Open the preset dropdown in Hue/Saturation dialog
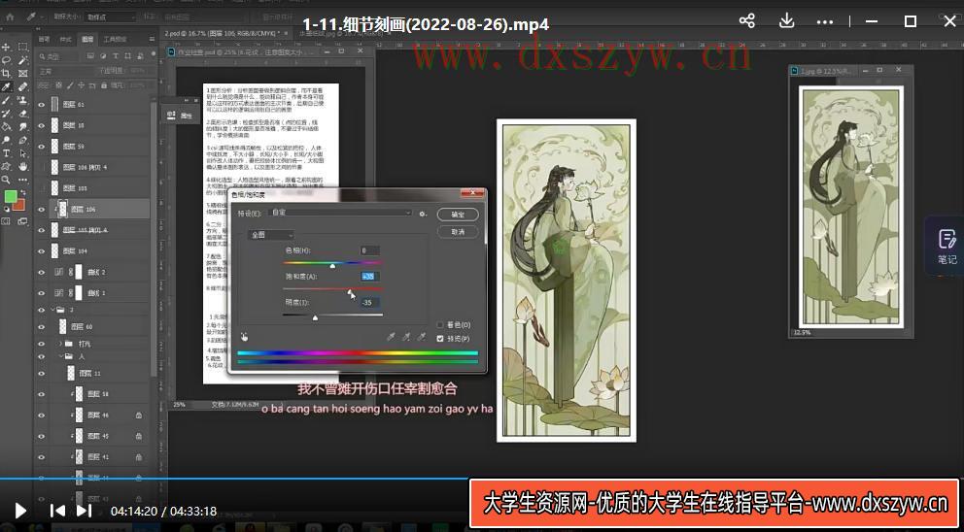Viewport: 964px width, 532px height. [342, 213]
